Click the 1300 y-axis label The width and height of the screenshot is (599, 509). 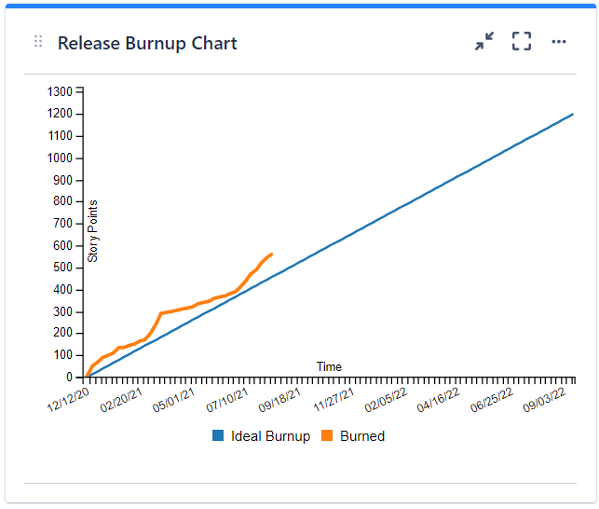click(x=60, y=91)
